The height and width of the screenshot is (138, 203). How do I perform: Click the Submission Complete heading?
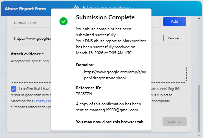coord(105,17)
